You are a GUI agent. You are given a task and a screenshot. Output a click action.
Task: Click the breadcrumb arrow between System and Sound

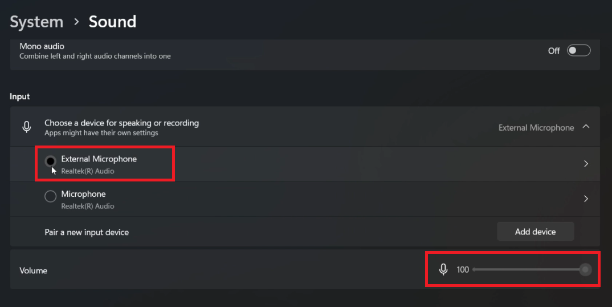click(76, 22)
